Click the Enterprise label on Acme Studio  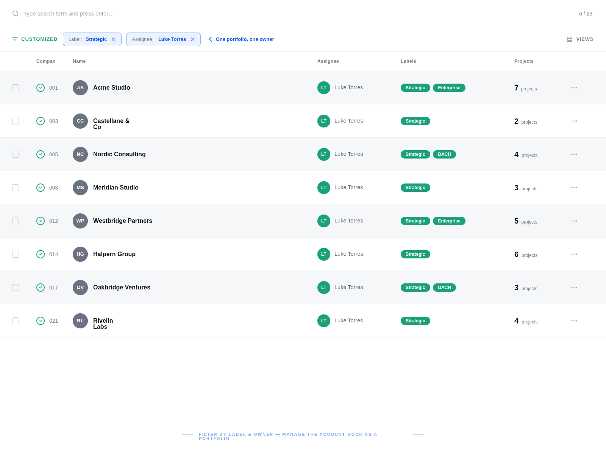coord(449,88)
